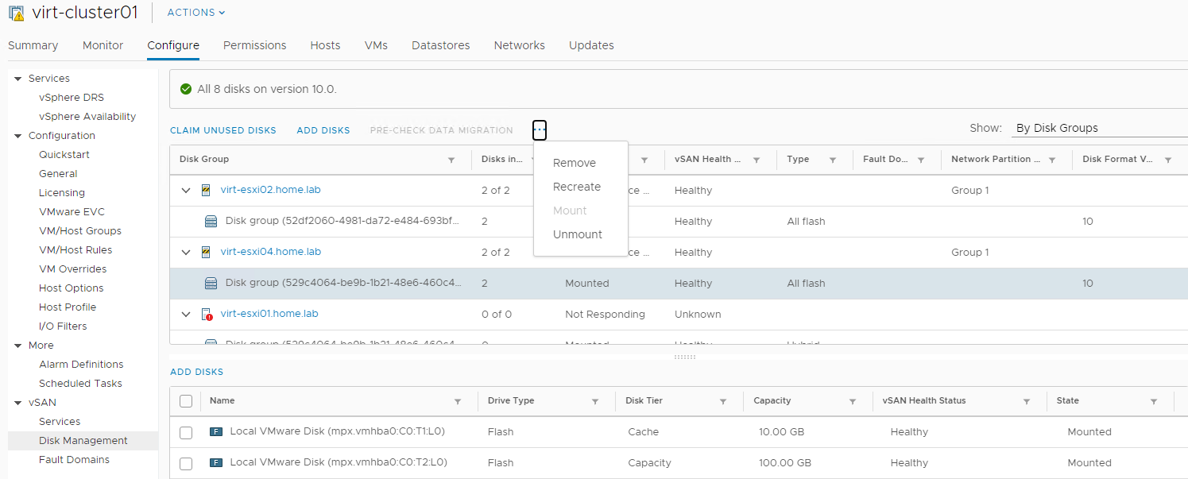Choose Recreate from the context menu

coord(577,187)
